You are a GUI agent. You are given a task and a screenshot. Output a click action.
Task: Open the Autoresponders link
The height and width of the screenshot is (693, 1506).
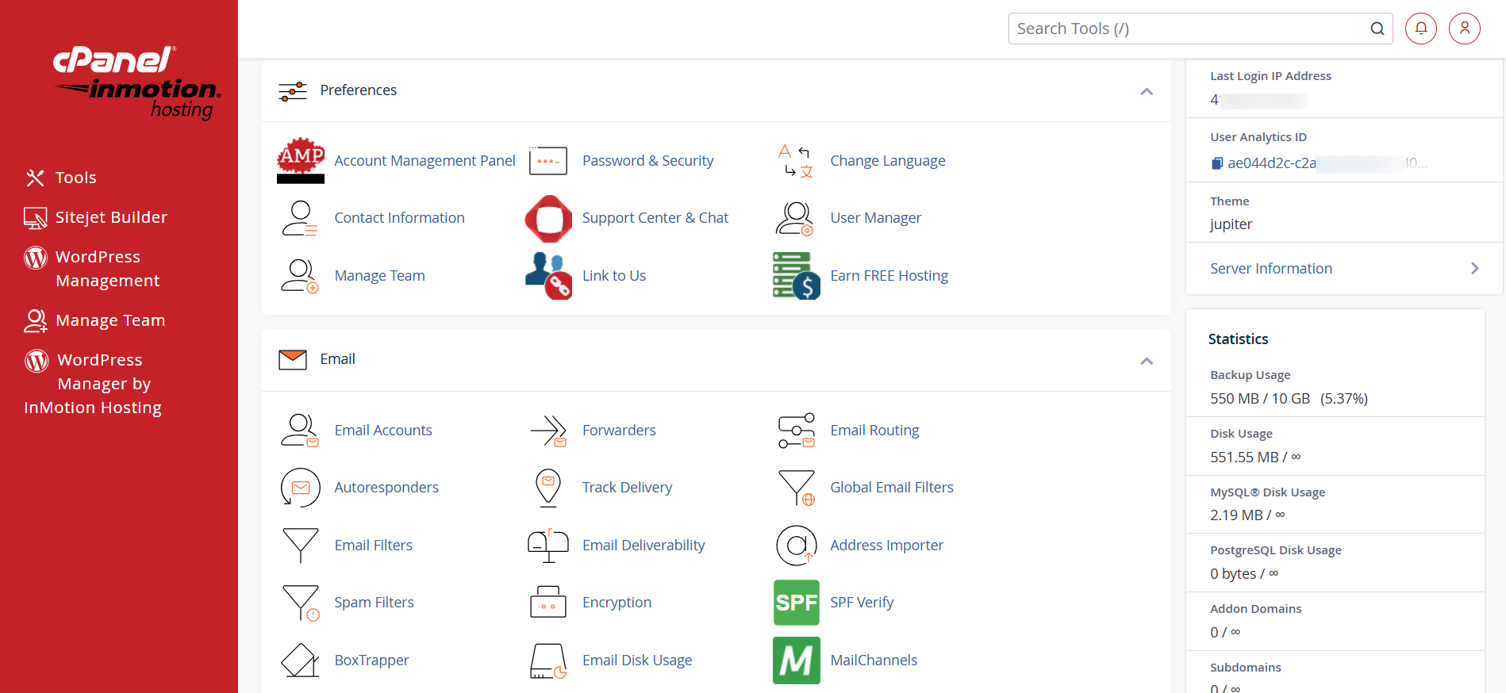click(386, 488)
